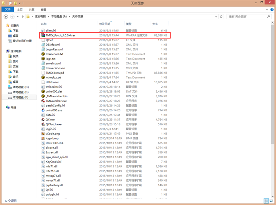Open the 查看 ribbon tab
This screenshot has height=205, width=276.
pyautogui.click(x=43, y=10)
